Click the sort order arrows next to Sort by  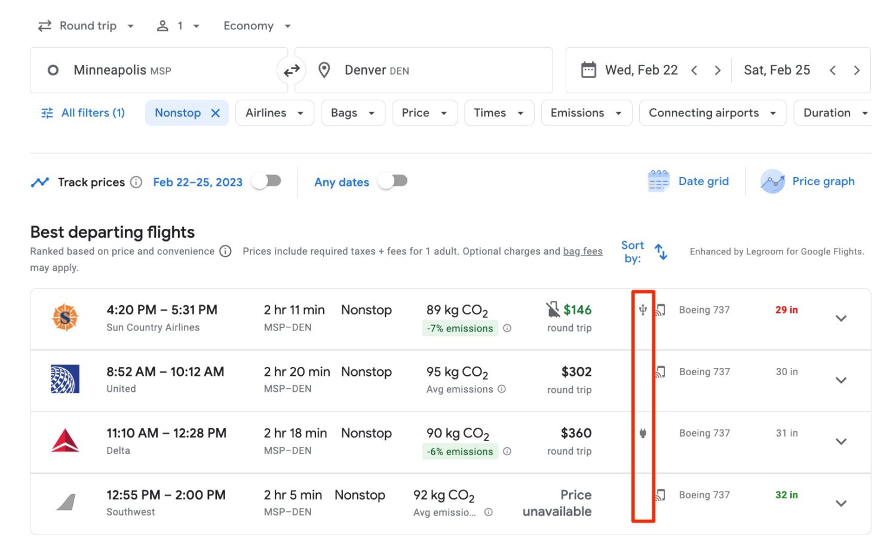pos(661,252)
